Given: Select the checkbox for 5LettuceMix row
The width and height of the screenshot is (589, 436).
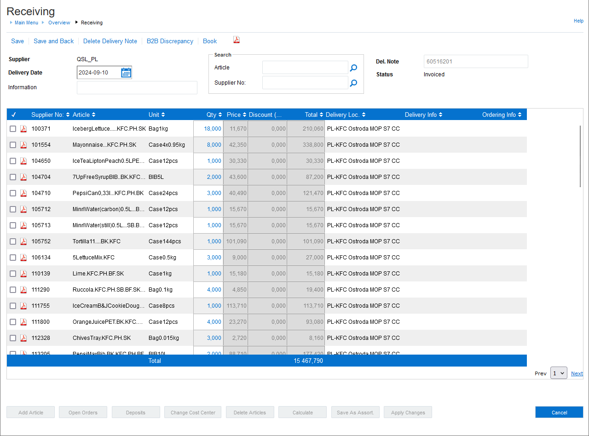Looking at the screenshot, I should (x=13, y=258).
